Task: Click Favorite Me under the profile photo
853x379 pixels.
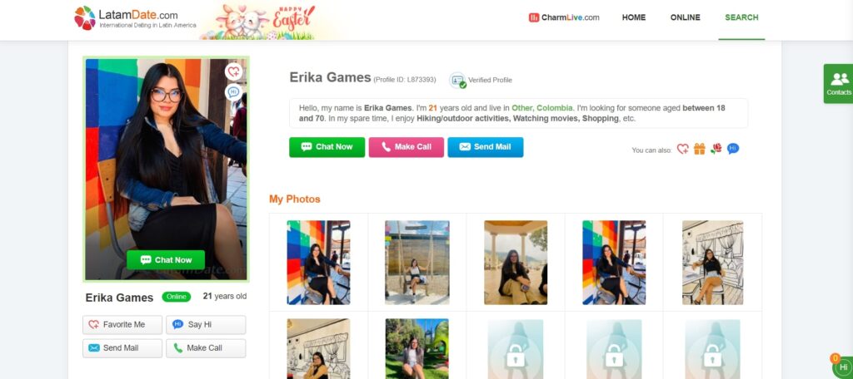Action: (x=122, y=325)
